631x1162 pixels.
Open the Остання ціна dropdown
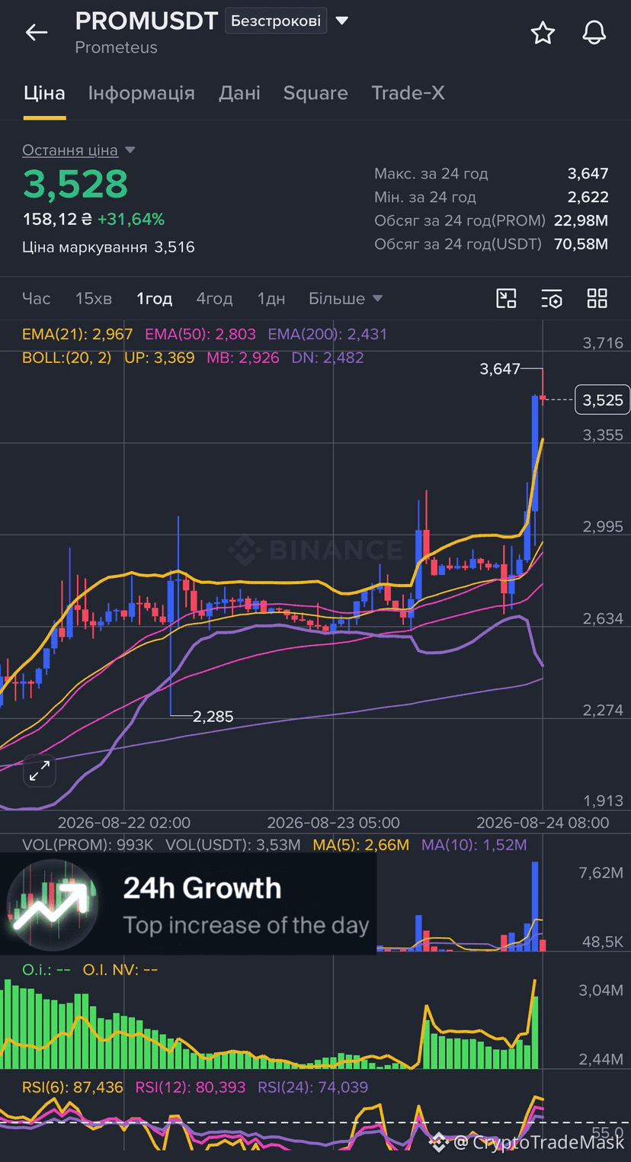78,150
